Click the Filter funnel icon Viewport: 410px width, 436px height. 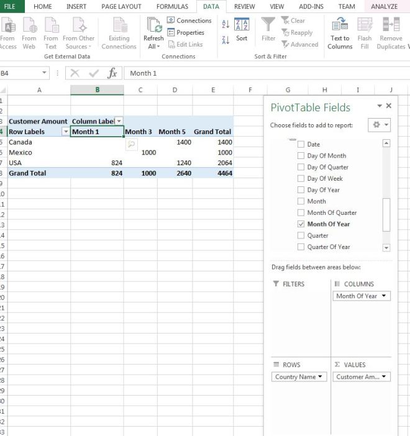268,26
